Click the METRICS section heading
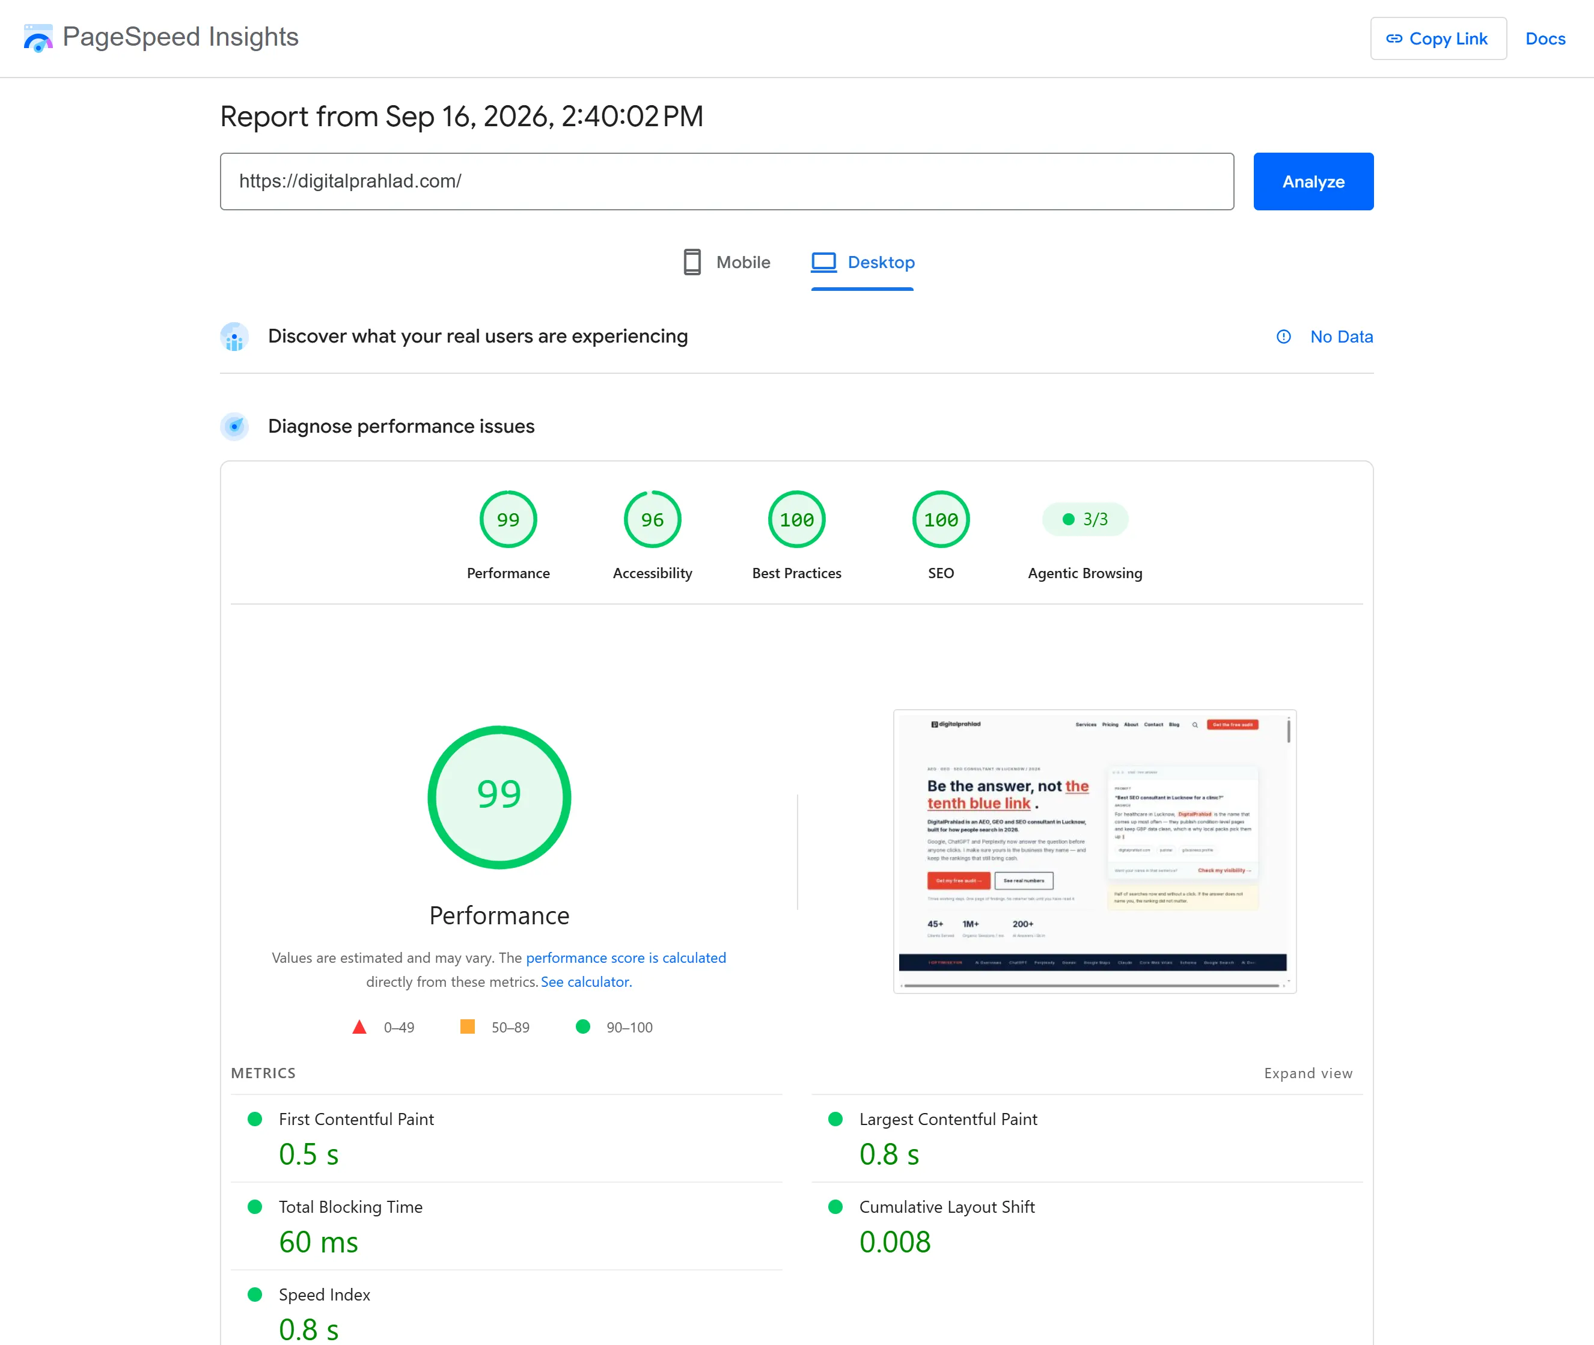The width and height of the screenshot is (1594, 1345). pyautogui.click(x=263, y=1073)
